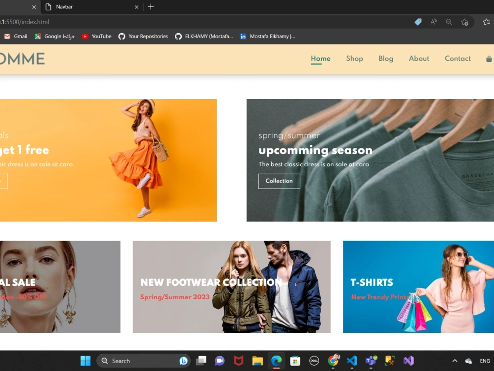494x371 pixels.
Task: Click the New Footwear Collection banner
Action: click(232, 287)
